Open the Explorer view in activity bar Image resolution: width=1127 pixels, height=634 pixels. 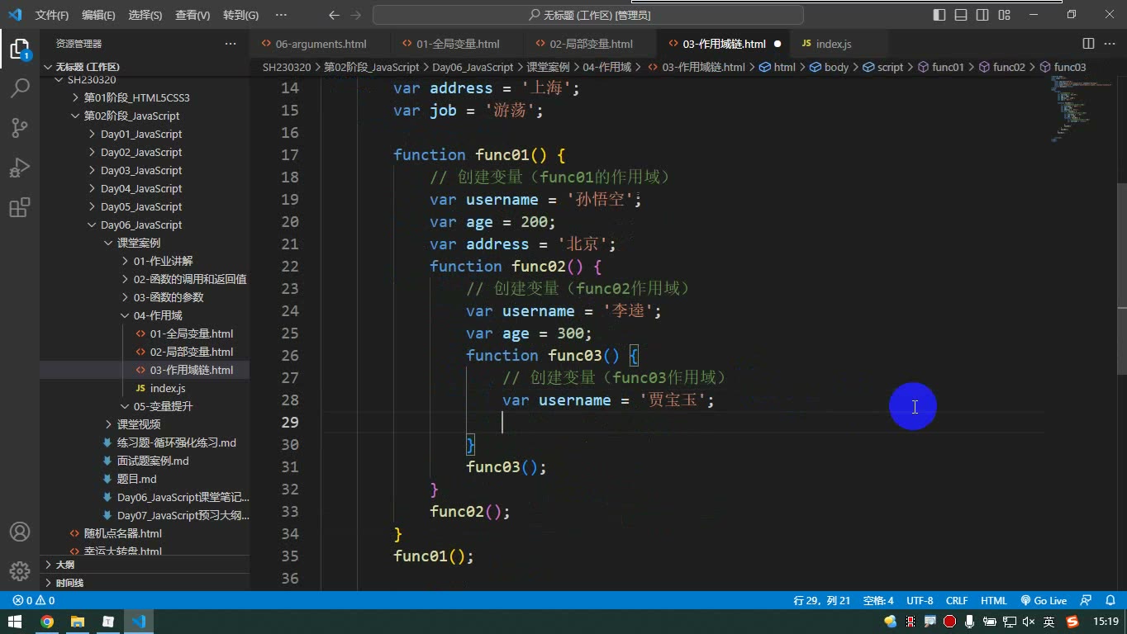20,49
